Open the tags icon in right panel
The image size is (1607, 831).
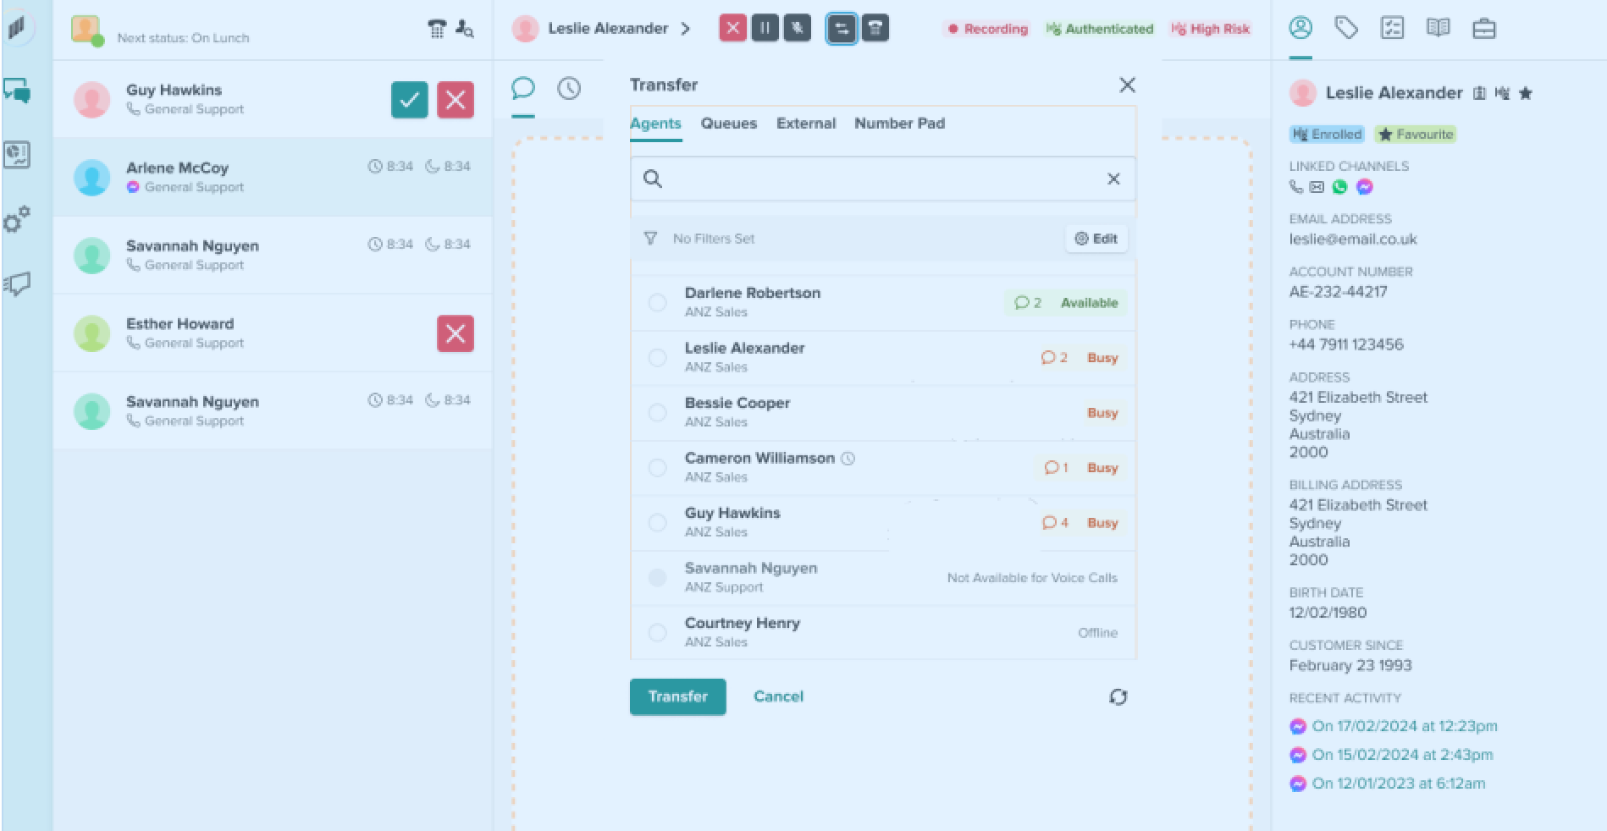click(x=1346, y=28)
